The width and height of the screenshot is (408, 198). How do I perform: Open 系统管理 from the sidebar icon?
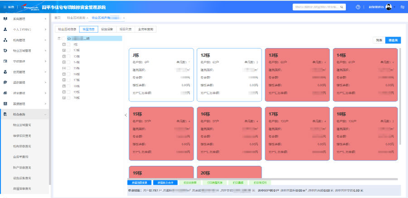[5, 19]
